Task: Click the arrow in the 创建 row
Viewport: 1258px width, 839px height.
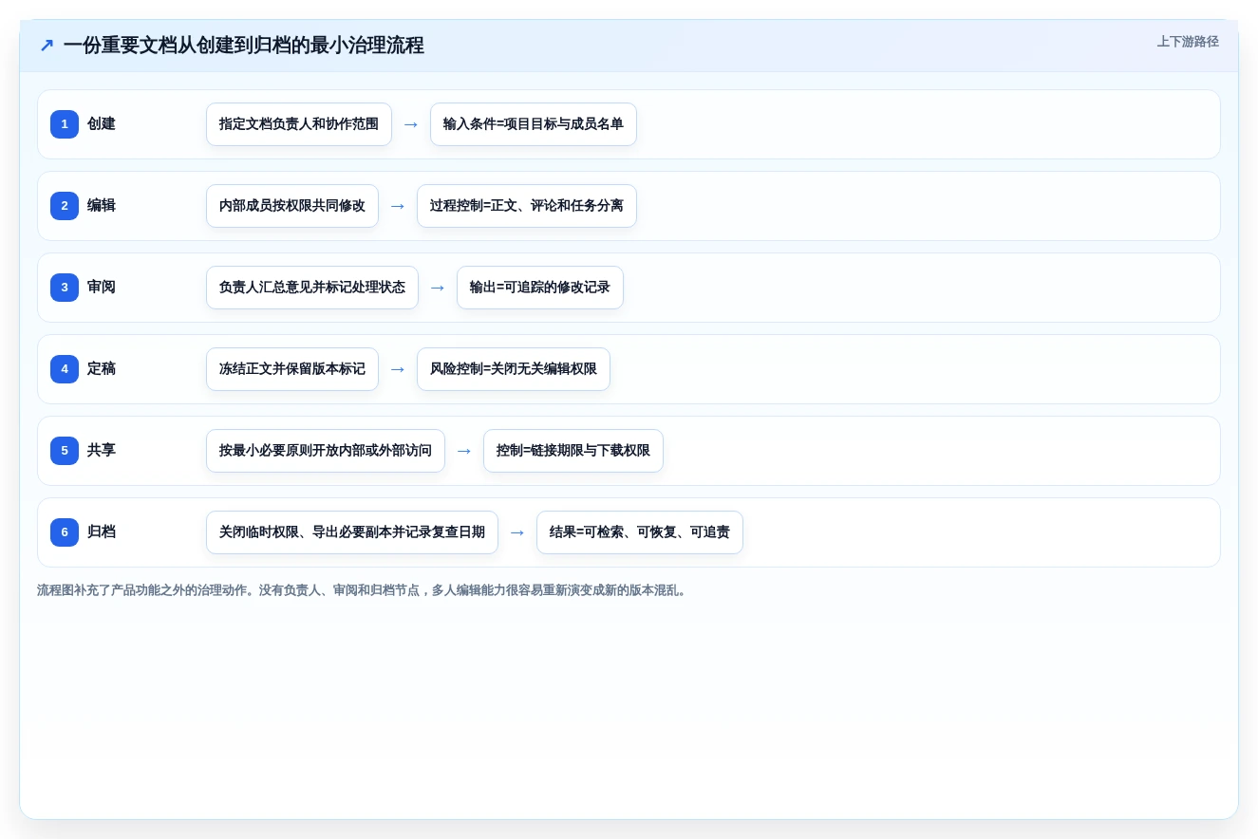Action: tap(411, 124)
